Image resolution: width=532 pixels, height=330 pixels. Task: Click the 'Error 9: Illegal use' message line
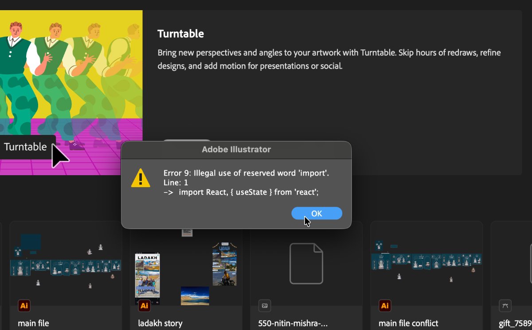point(246,173)
